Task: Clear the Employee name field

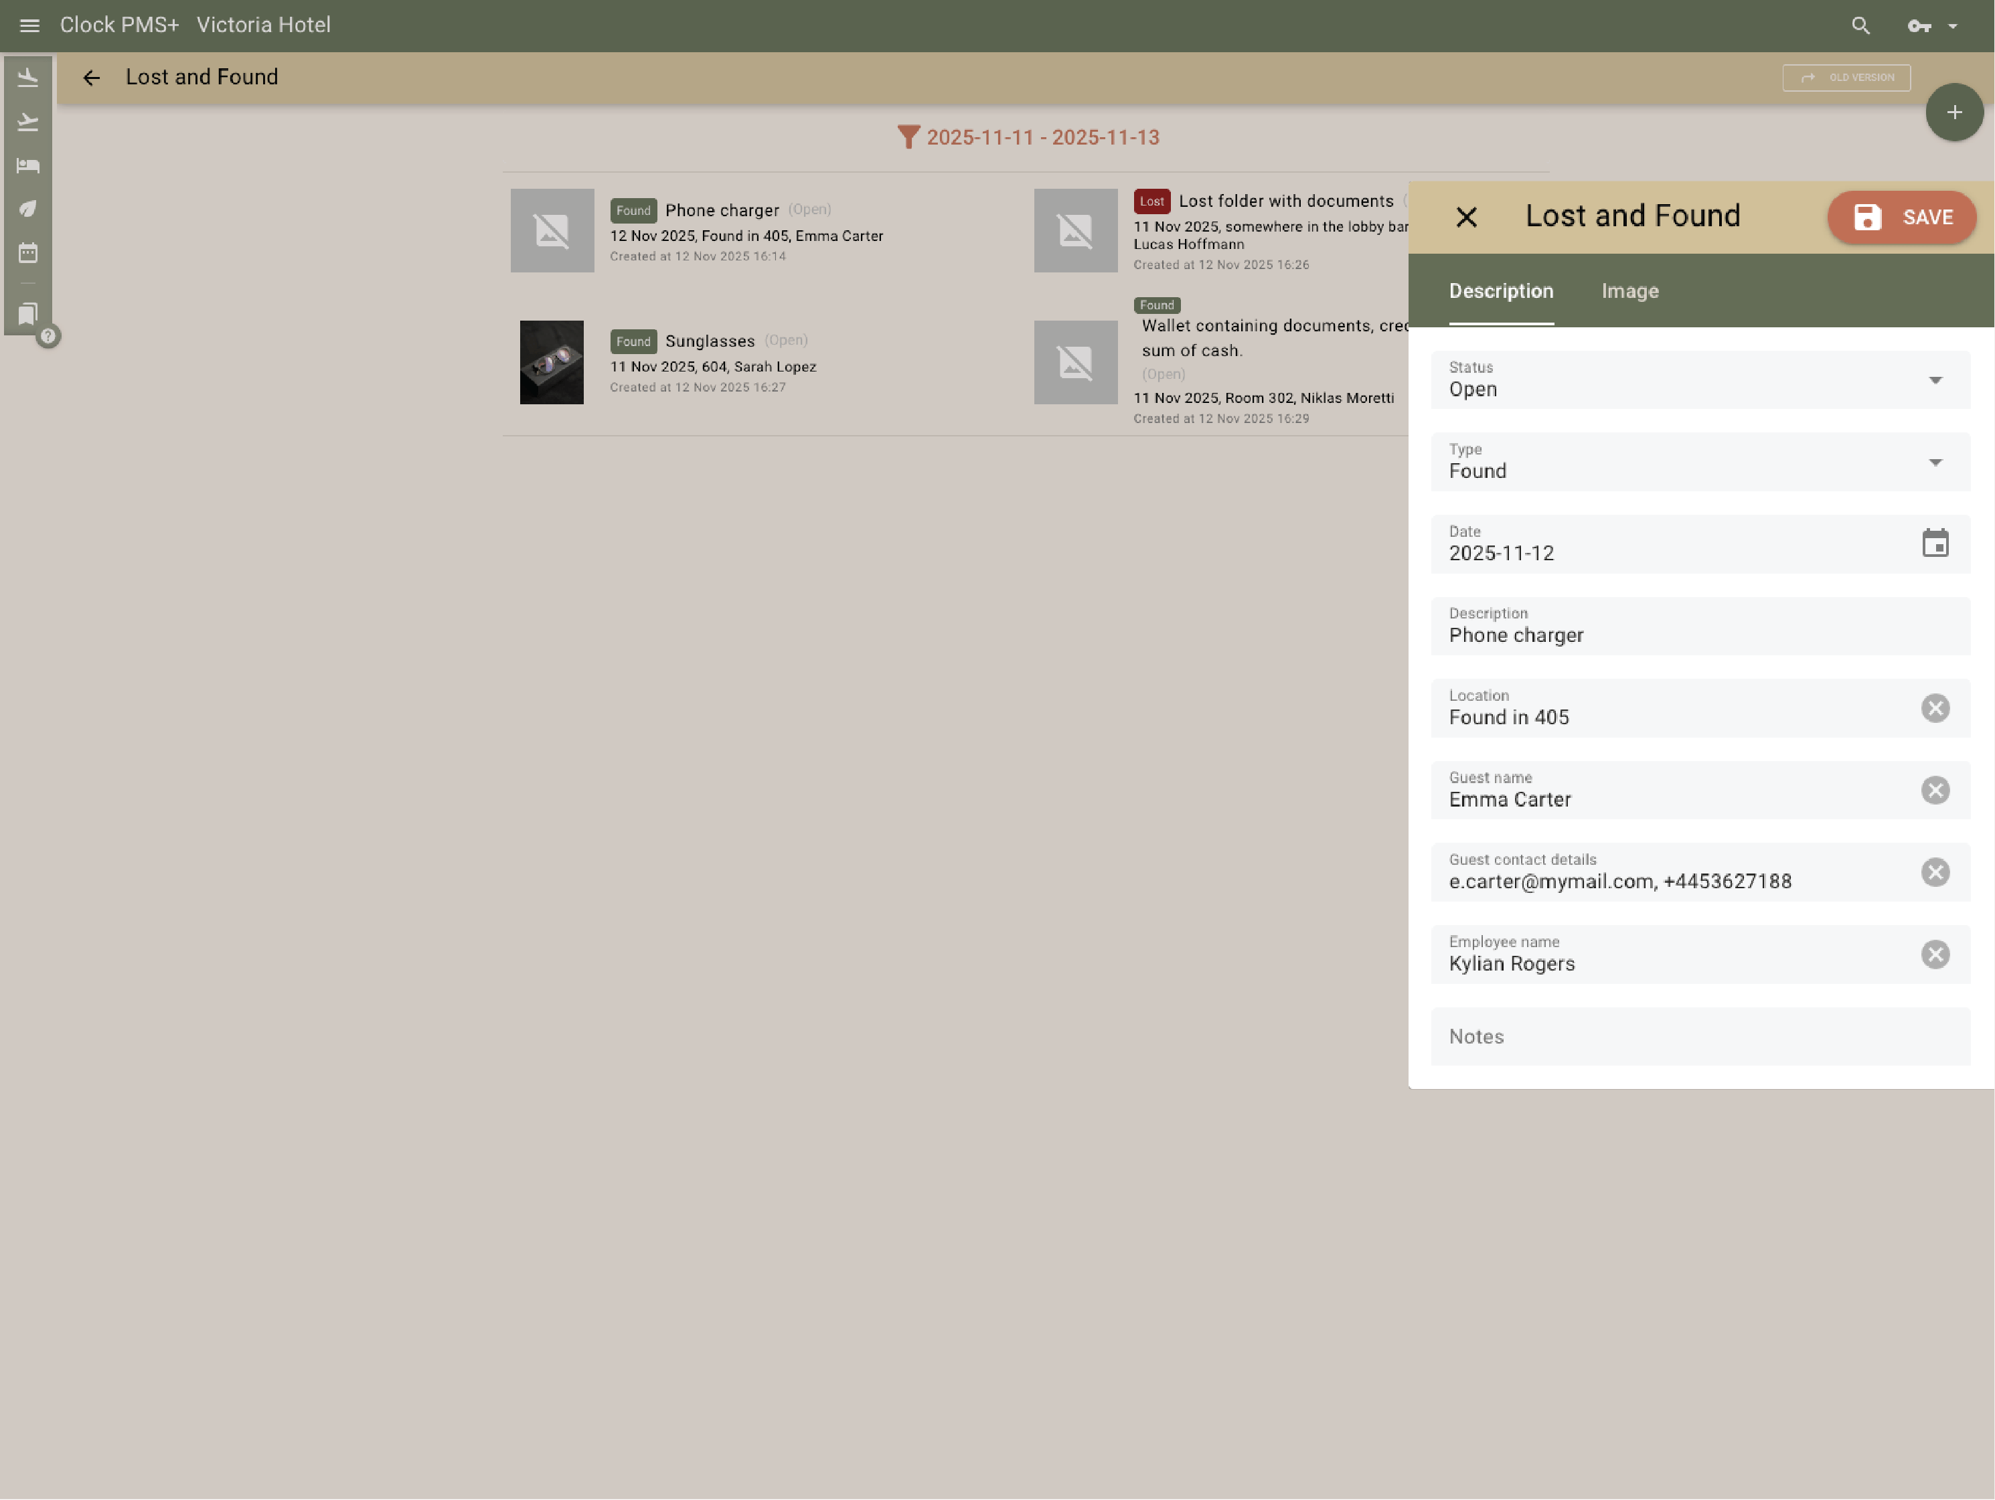Action: [1935, 954]
